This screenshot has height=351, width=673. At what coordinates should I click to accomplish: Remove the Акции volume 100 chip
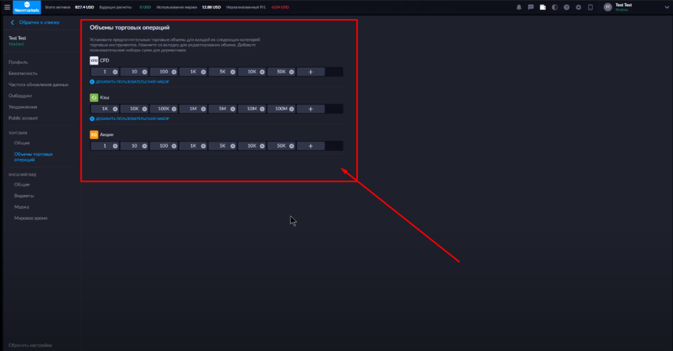coord(174,146)
